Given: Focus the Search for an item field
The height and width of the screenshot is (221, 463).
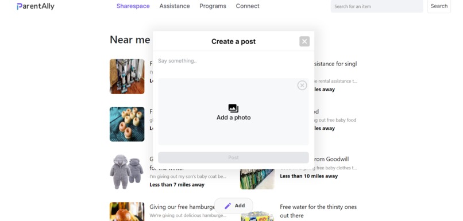Looking at the screenshot, I should pos(377,6).
